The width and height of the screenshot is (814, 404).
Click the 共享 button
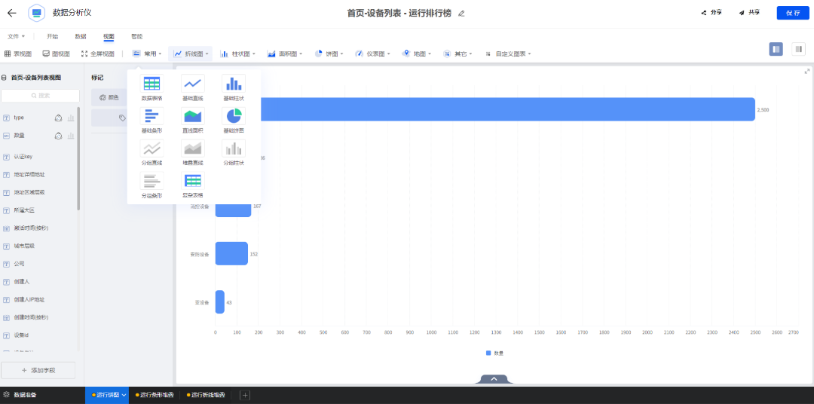pyautogui.click(x=750, y=13)
